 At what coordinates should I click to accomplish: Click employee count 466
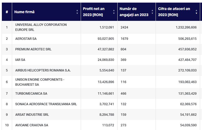[123, 94]
